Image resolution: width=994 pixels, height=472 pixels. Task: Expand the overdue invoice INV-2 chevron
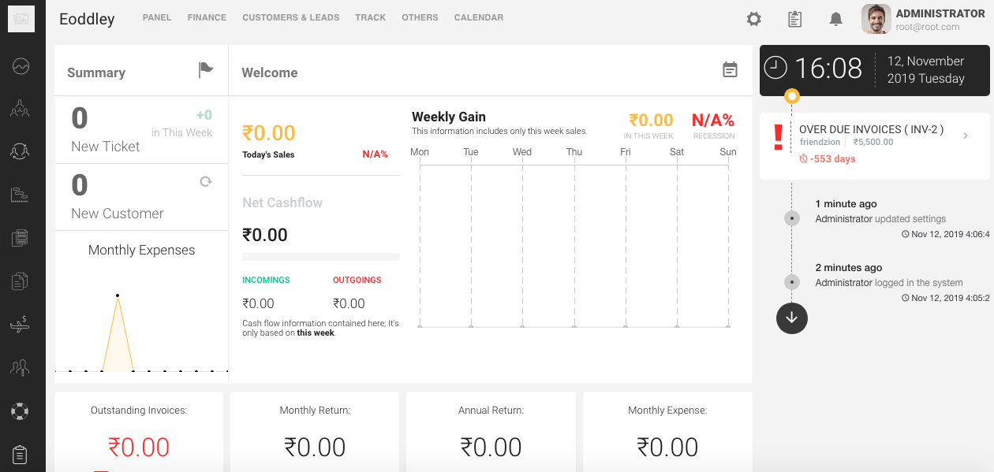point(965,136)
